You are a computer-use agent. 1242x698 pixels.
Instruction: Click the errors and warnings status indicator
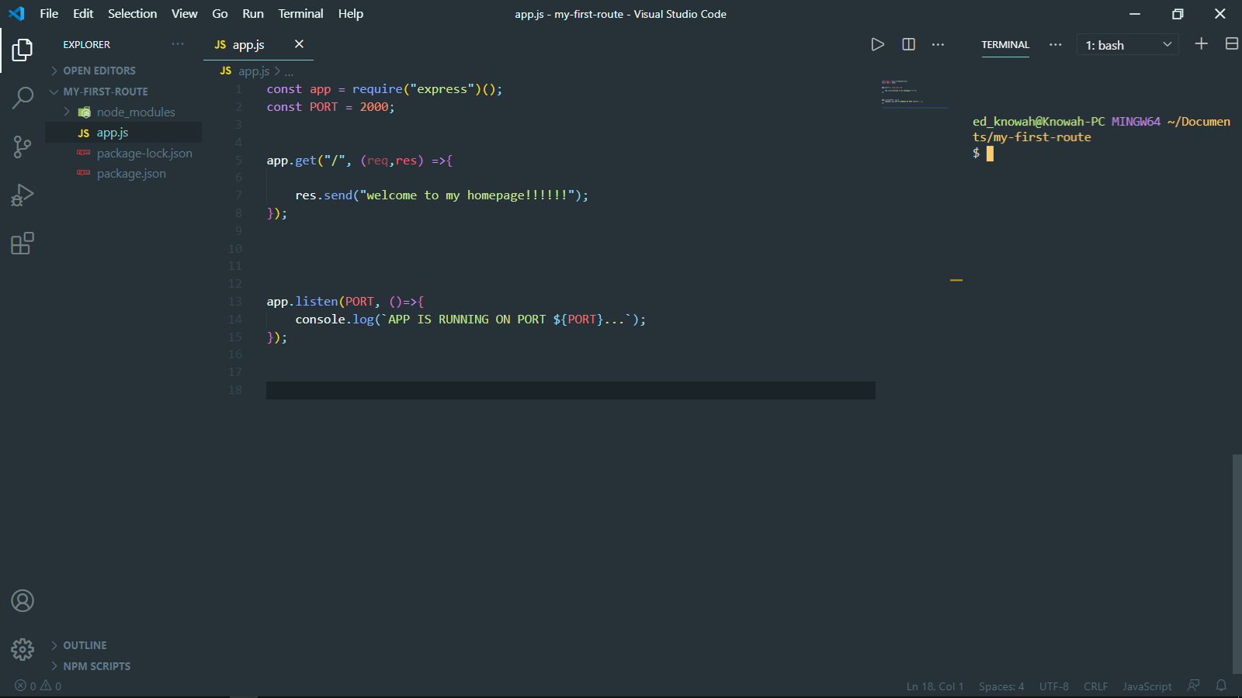pyautogui.click(x=38, y=686)
